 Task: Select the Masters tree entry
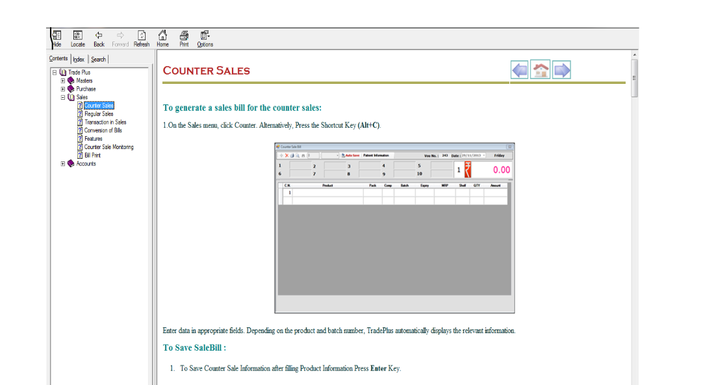tap(84, 80)
